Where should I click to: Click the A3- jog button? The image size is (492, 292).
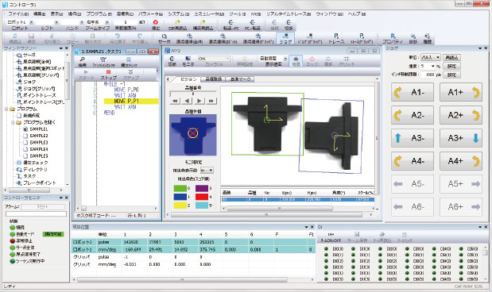[413, 138]
